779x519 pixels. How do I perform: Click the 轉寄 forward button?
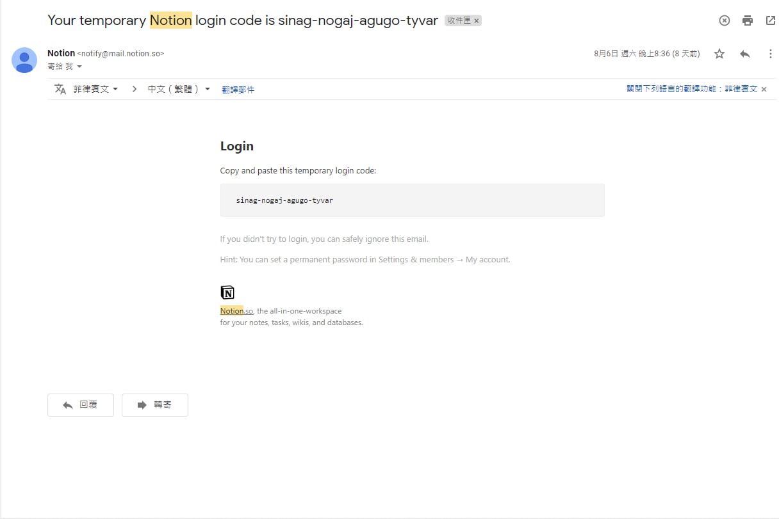(155, 405)
